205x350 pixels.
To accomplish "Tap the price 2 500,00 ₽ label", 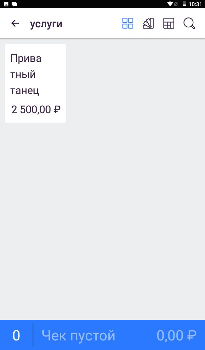I will [36, 109].
